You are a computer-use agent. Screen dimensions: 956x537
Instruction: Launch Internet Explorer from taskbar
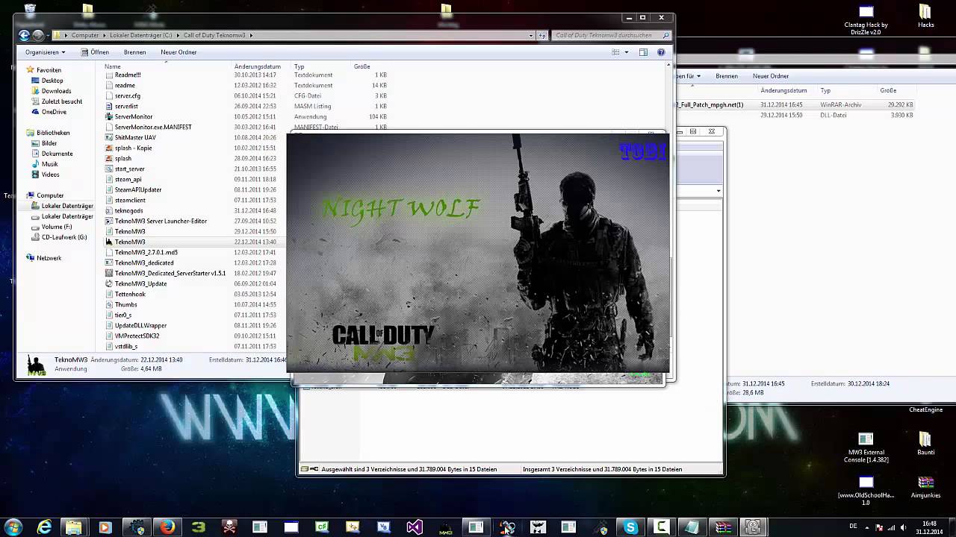pos(45,527)
